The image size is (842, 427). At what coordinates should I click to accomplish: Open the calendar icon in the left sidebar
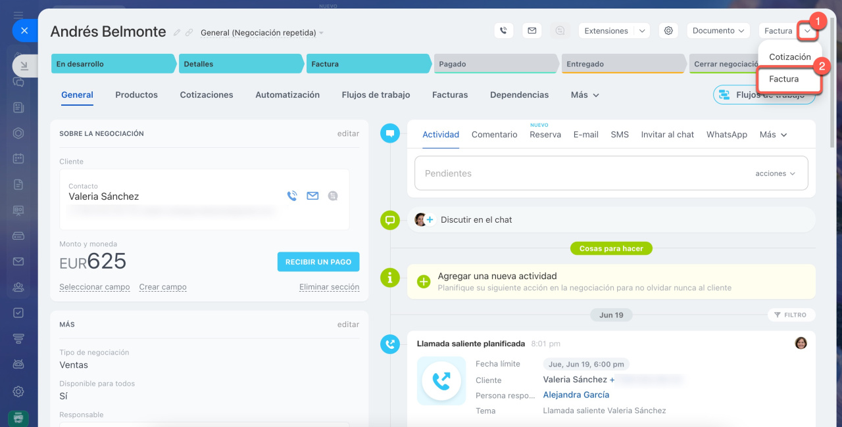tap(18, 158)
